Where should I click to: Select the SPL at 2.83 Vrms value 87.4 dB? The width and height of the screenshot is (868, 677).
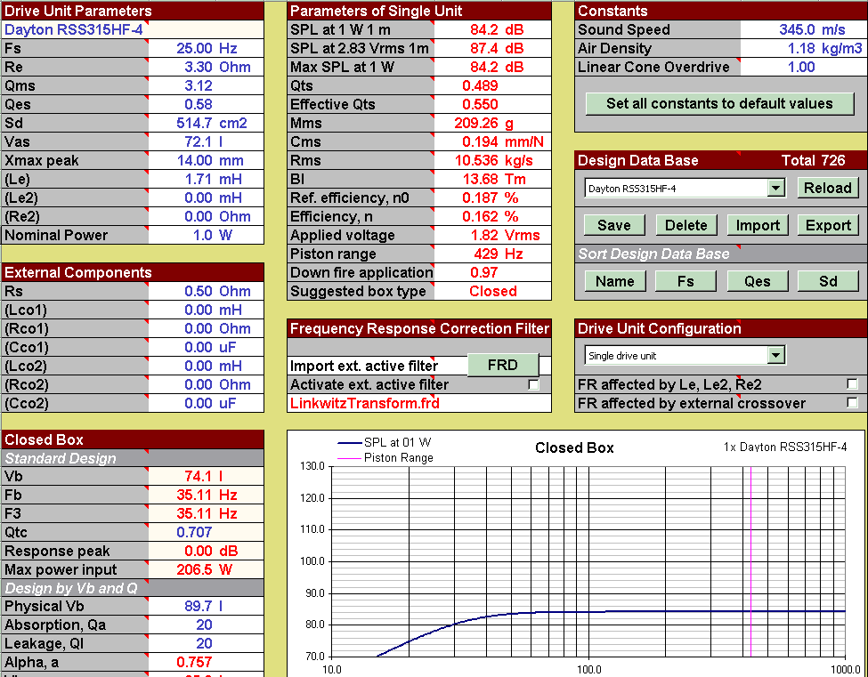(x=492, y=48)
